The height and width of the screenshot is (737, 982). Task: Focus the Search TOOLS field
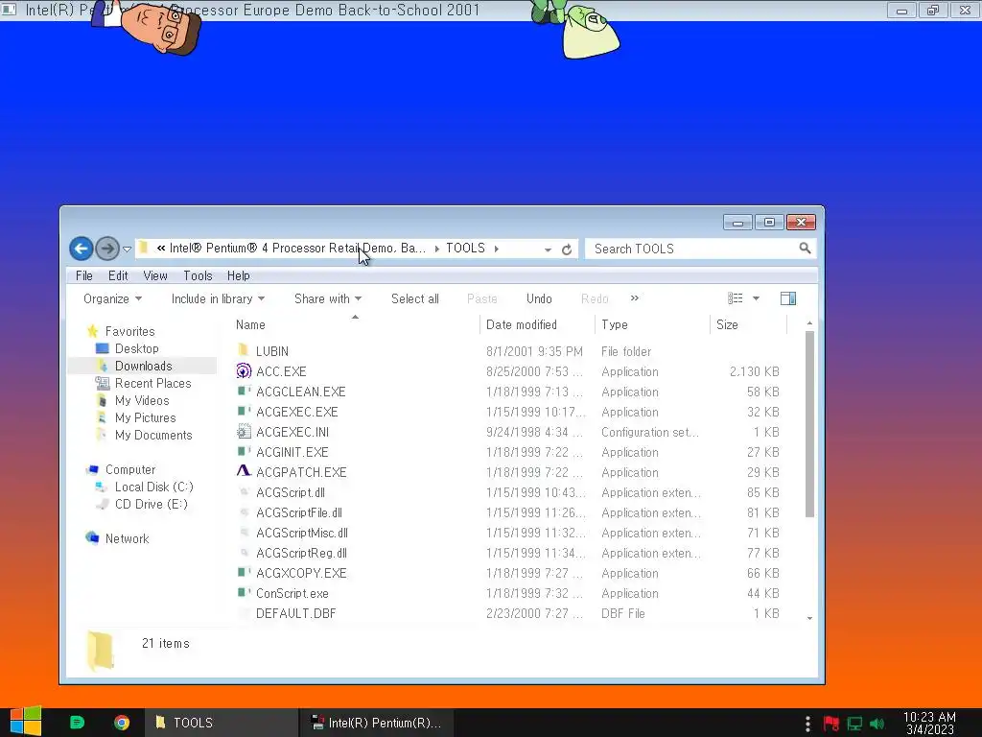(x=700, y=249)
